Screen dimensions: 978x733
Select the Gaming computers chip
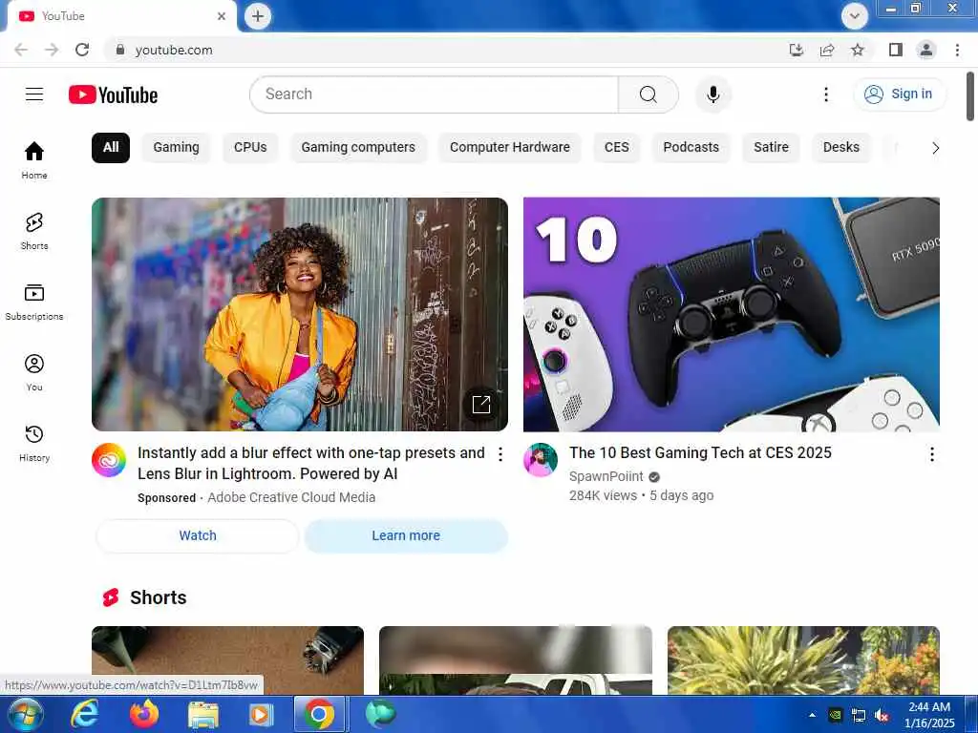coord(358,148)
